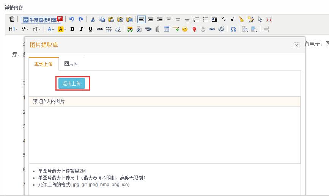This screenshot has width=329, height=196.
Task: Switch to the 图片库 tab
Action: pos(71,64)
